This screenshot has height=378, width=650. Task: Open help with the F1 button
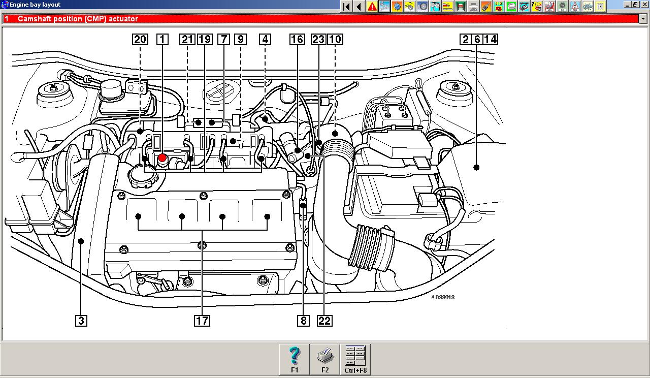coord(295,359)
